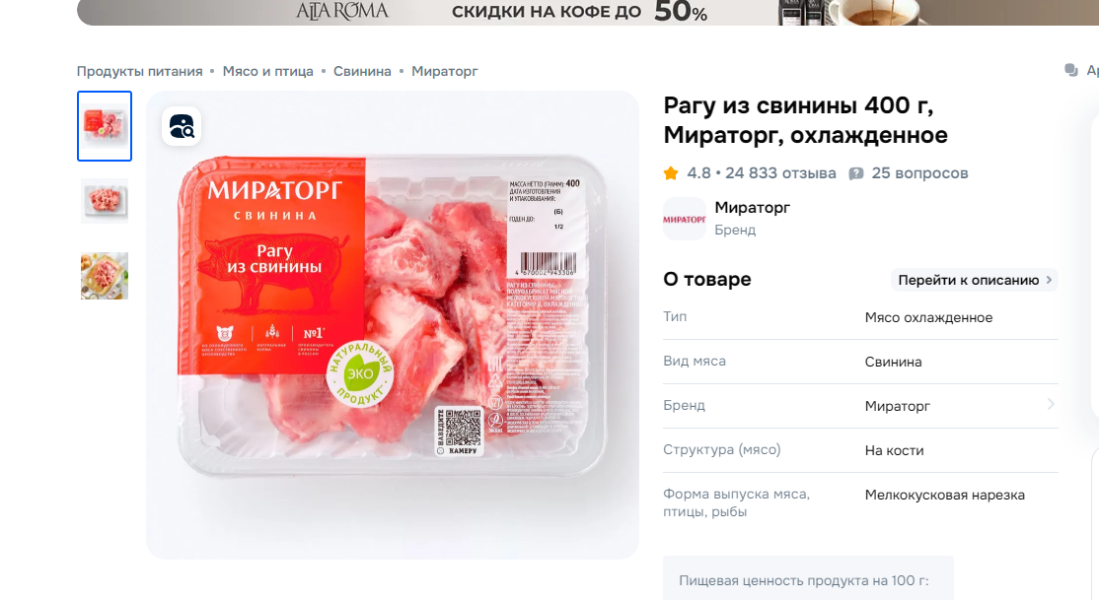Open the Мираторг breadcrumb link
Viewport: 1099px width, 600px height.
tap(444, 71)
